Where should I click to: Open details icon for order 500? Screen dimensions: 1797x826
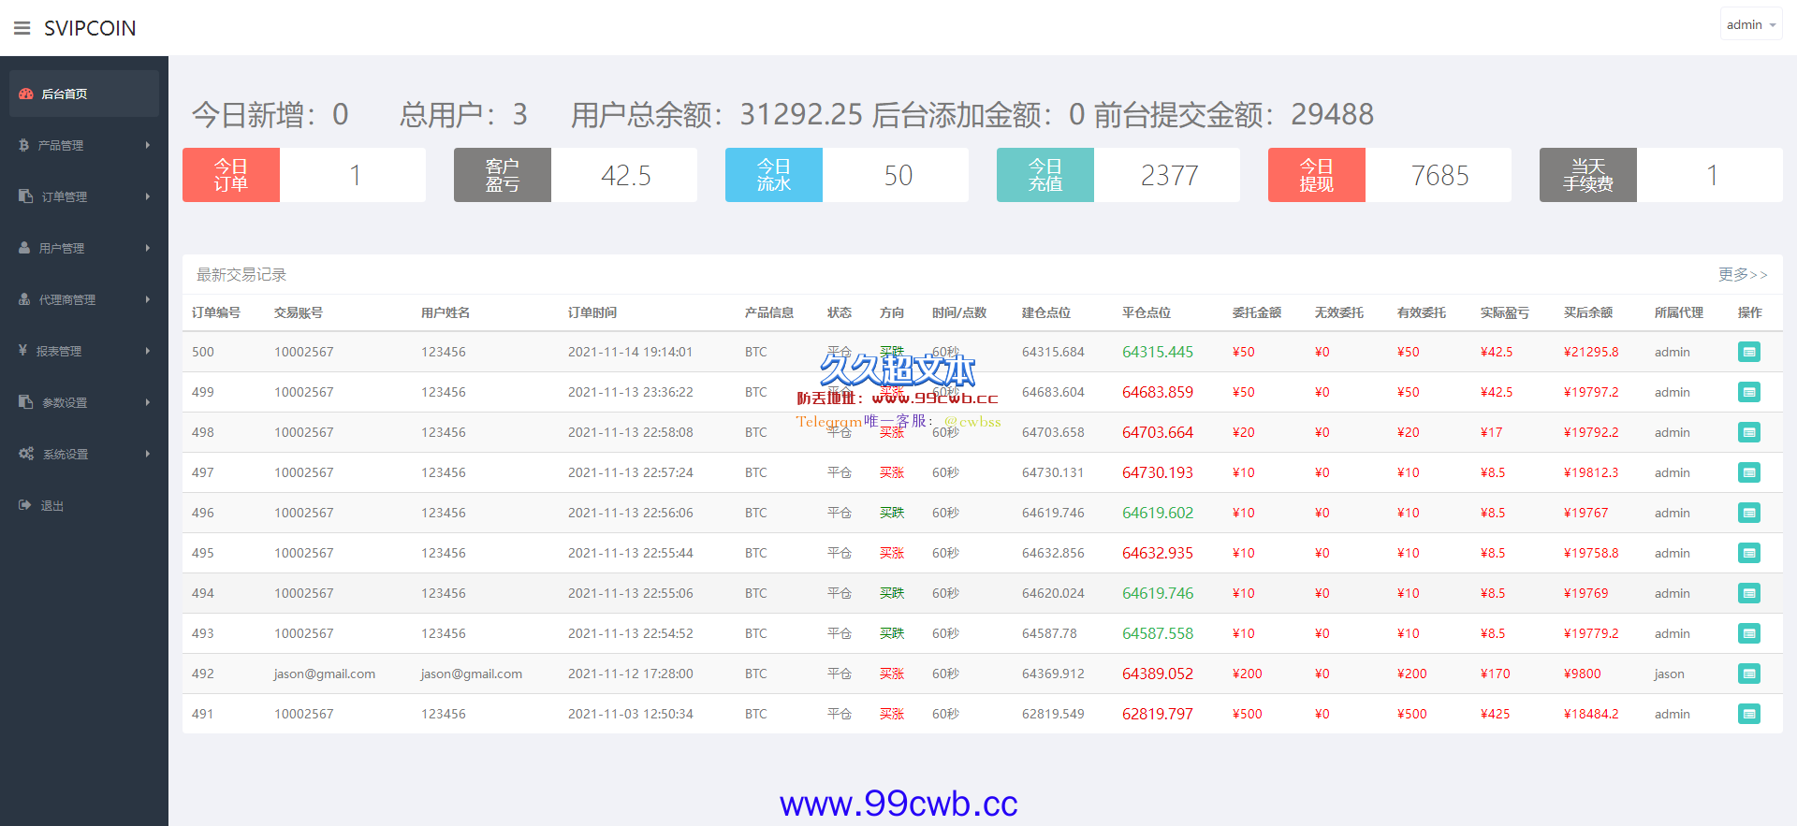click(1749, 352)
